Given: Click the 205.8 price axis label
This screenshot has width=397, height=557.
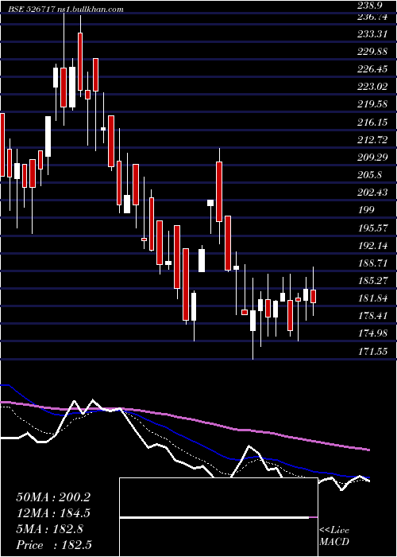Looking at the screenshot, I should [x=370, y=175].
